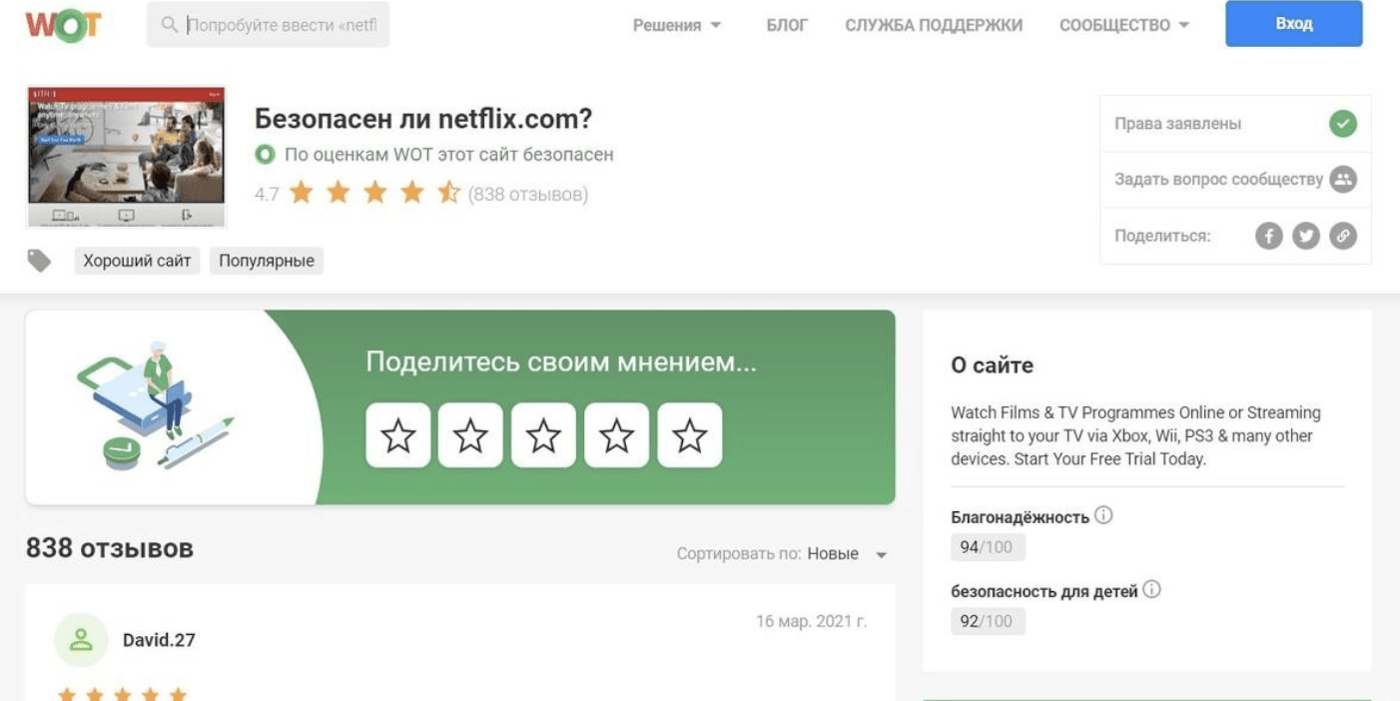
Task: Rate three stars in the opinion box
Action: click(x=544, y=435)
